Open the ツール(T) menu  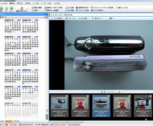pos(36,3)
